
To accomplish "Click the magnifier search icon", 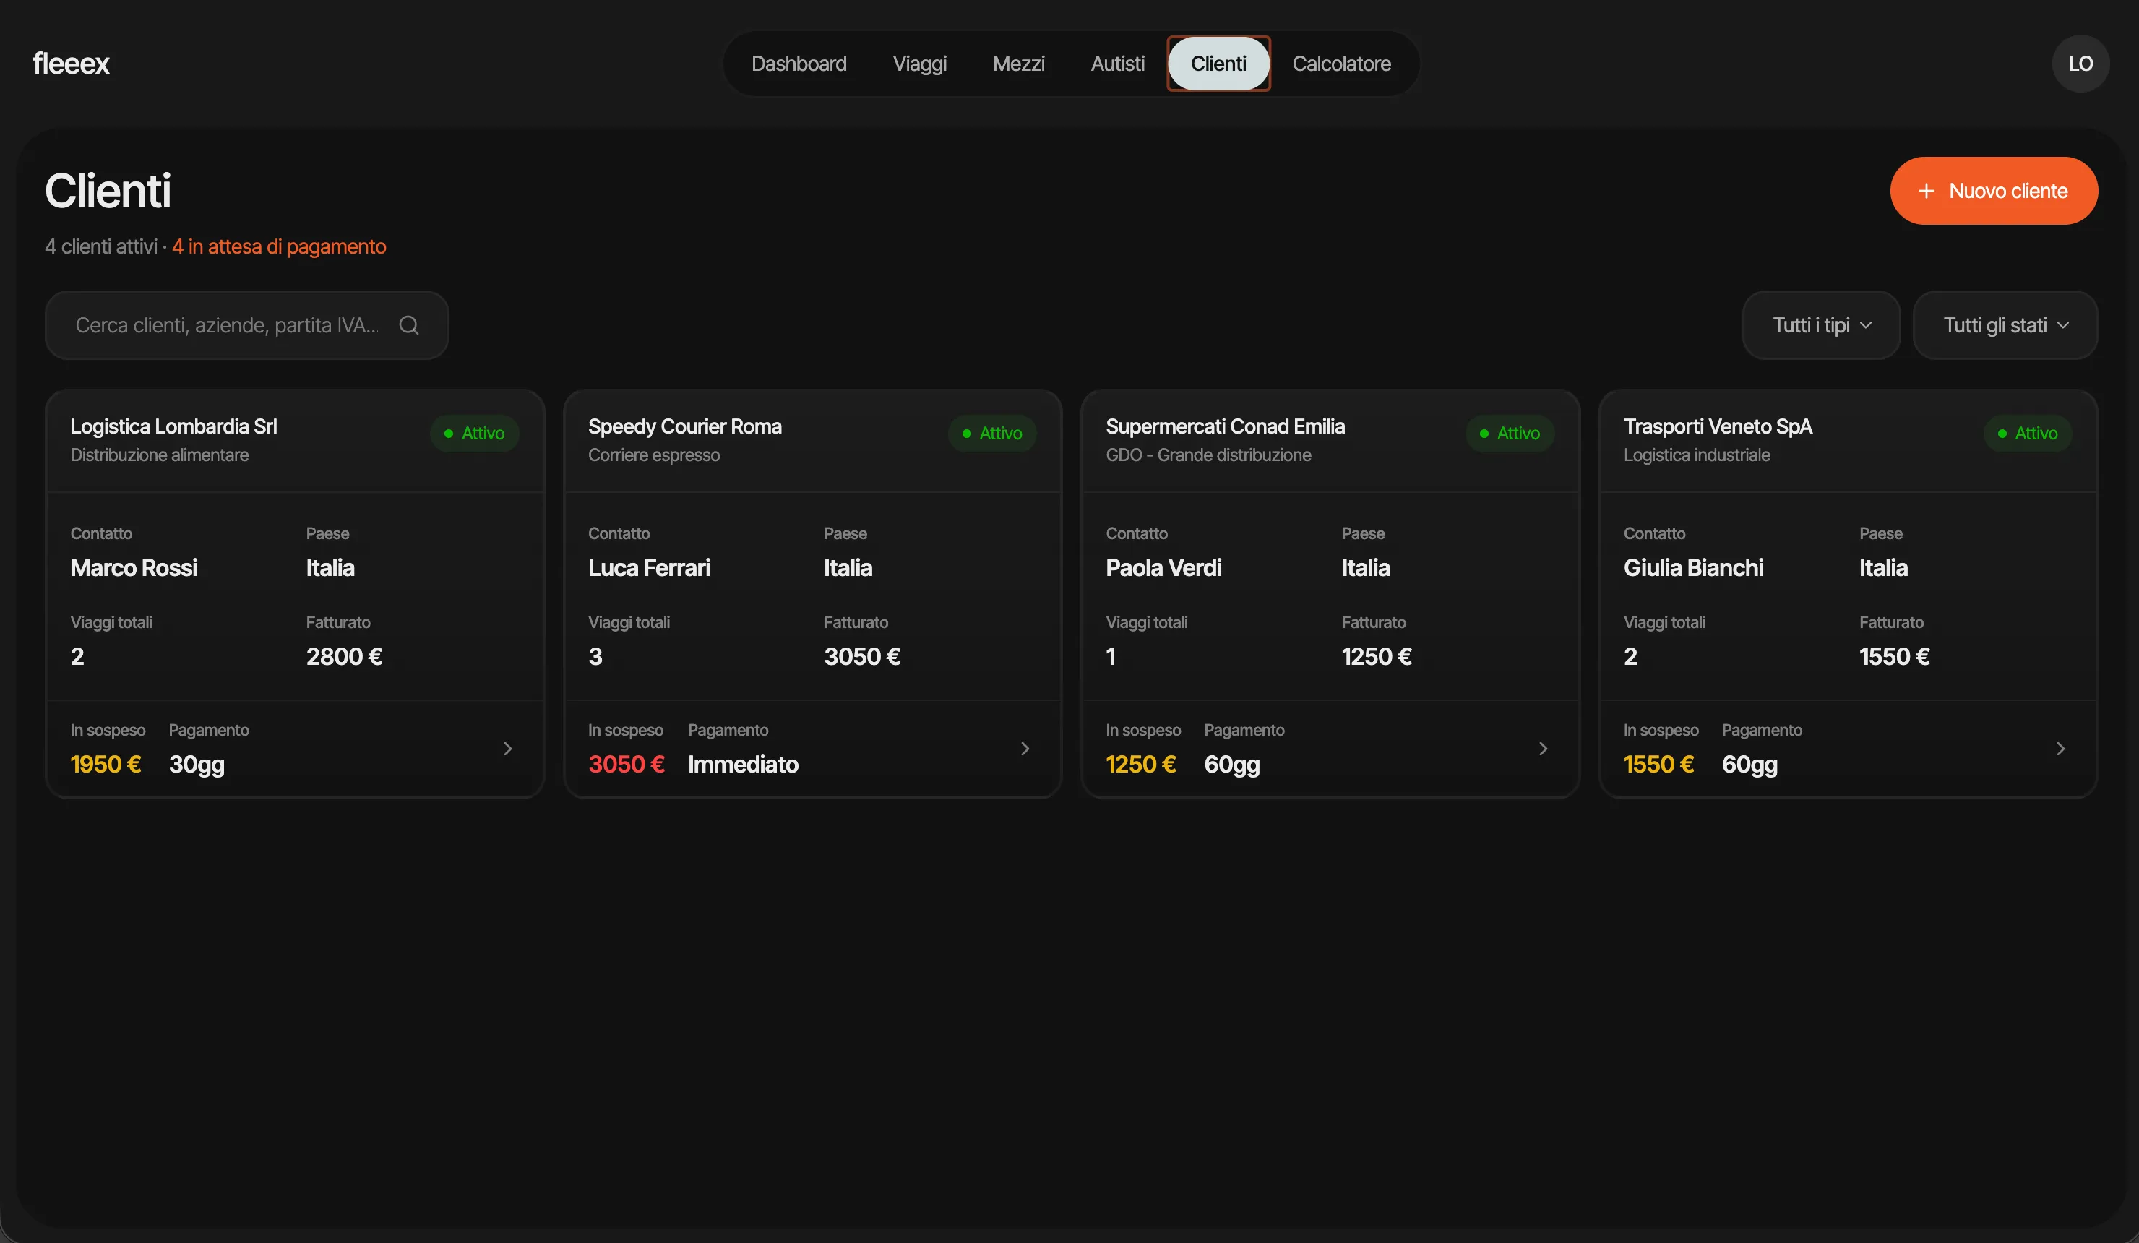I will [x=408, y=325].
